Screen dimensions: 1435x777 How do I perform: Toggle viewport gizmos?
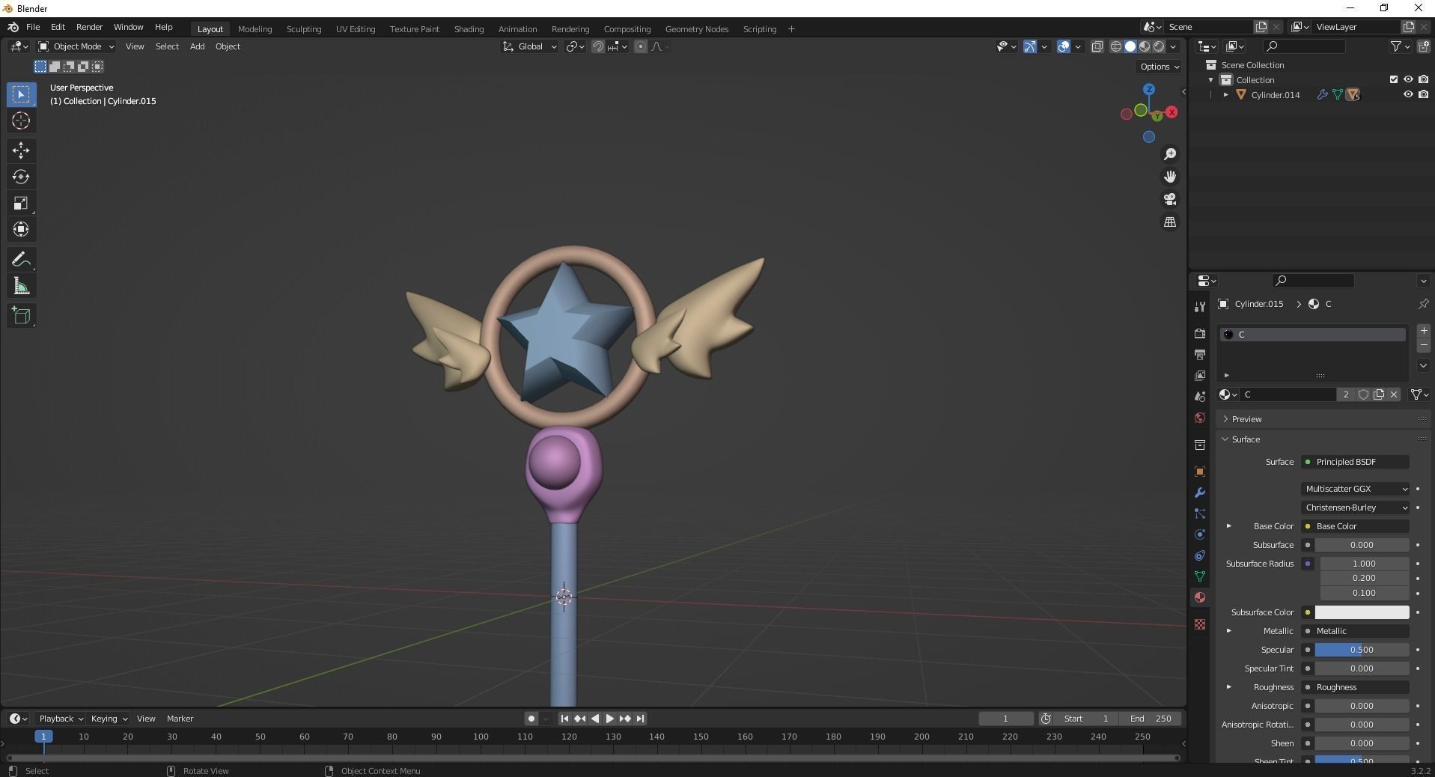[x=1030, y=46]
